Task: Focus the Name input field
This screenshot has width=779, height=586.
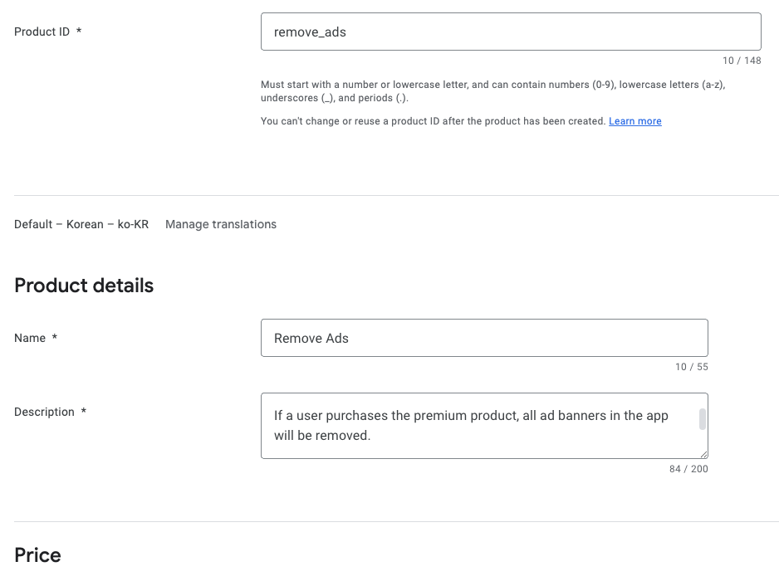Action: tap(483, 338)
